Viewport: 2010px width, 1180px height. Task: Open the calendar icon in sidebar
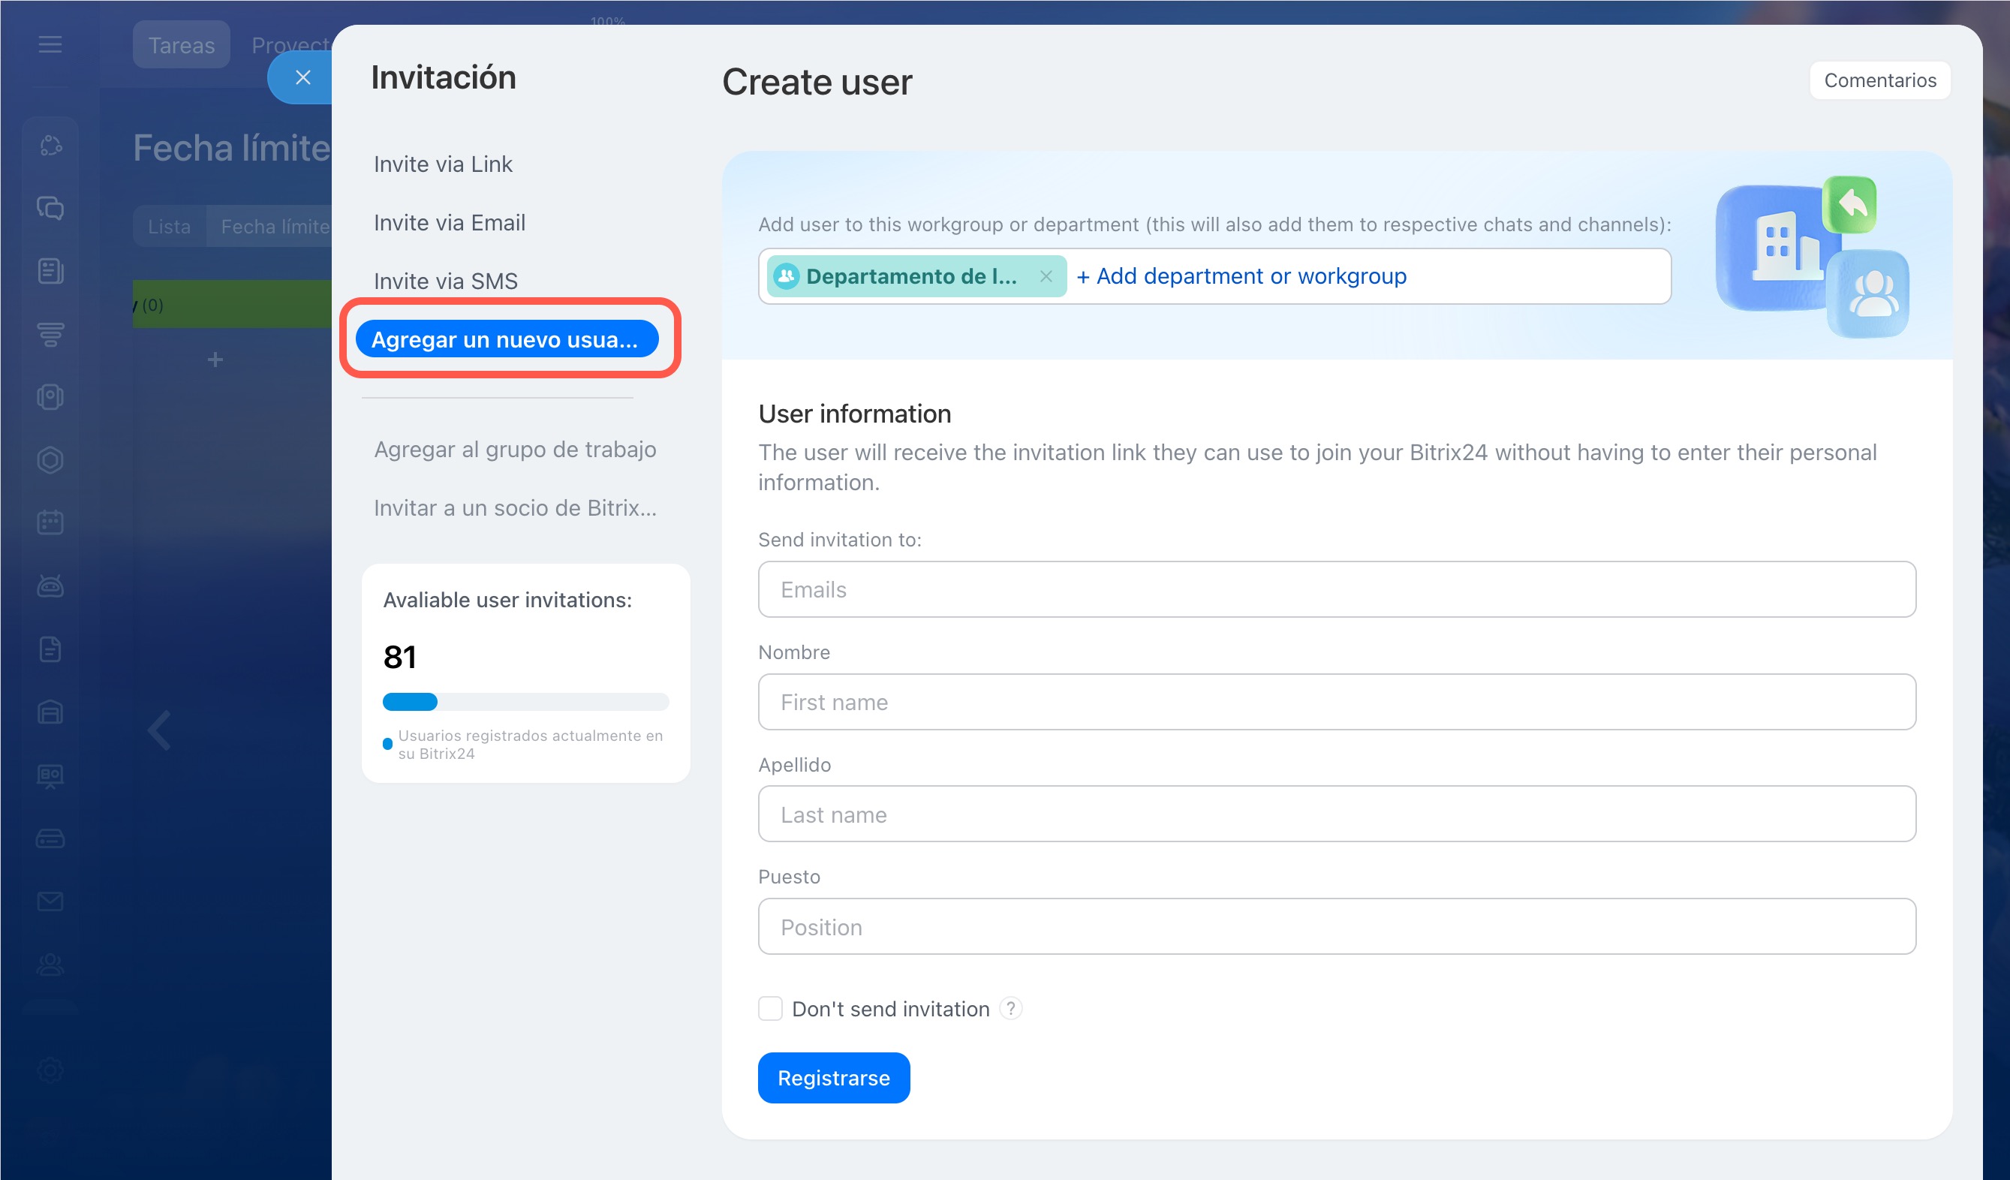tap(50, 522)
